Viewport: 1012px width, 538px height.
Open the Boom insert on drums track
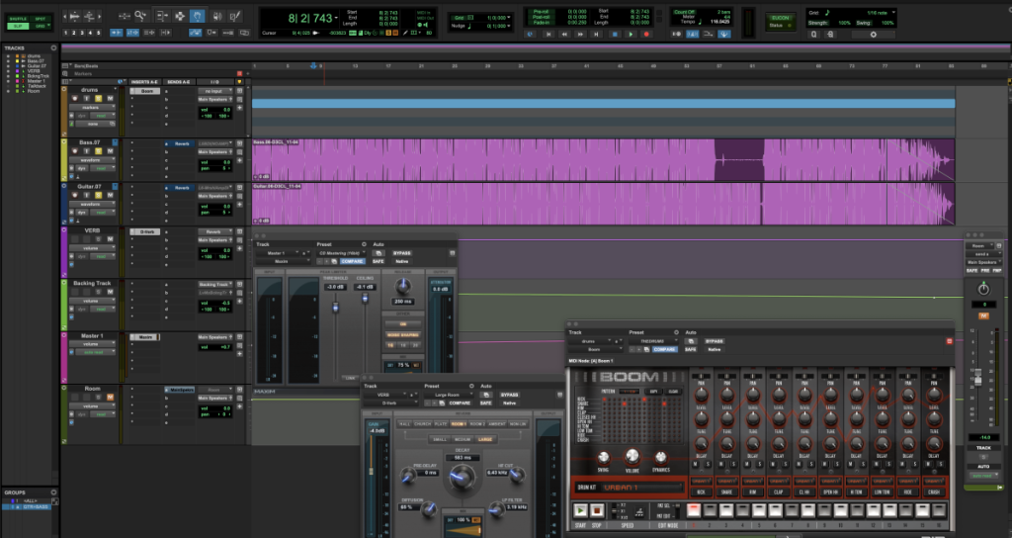point(146,91)
